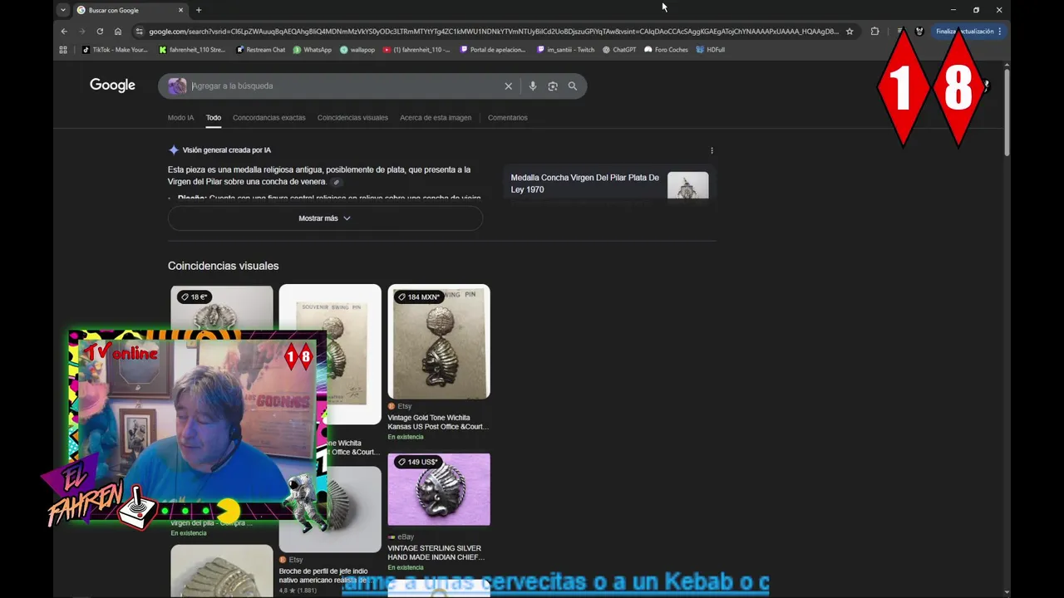Submit search with magnifier icon
1064x598 pixels.
click(573, 86)
